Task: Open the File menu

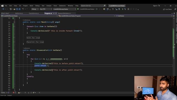Action: point(6,6)
